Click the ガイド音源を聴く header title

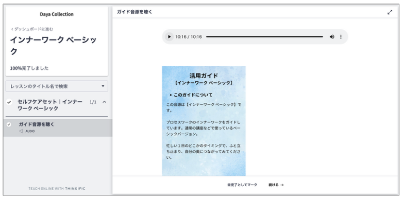tap(135, 12)
